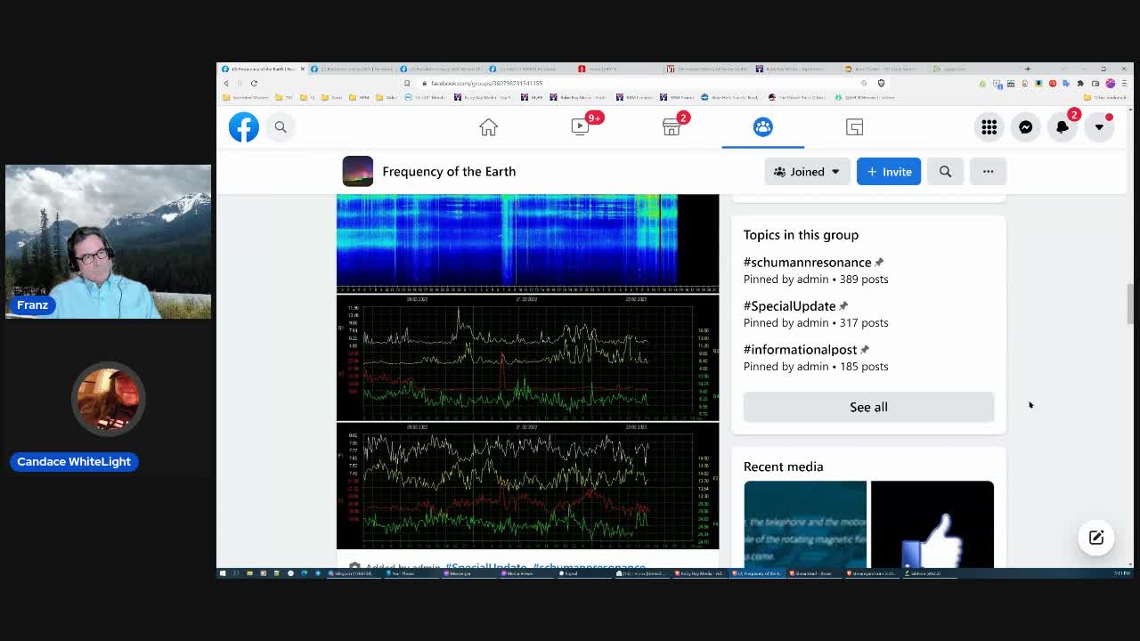Select the Groups tab icon

763,127
